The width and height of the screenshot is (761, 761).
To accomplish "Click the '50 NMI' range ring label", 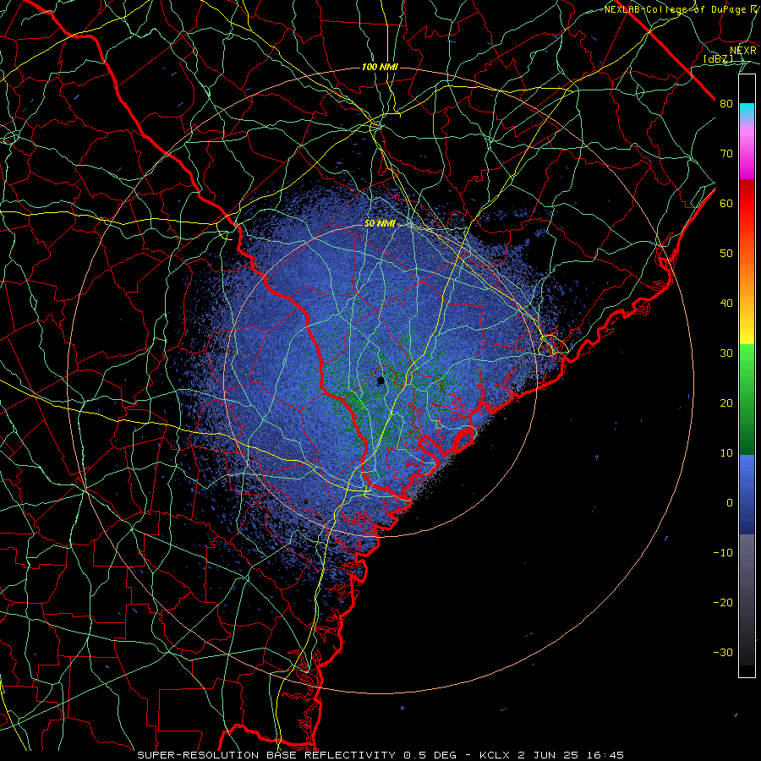I will [x=380, y=223].
